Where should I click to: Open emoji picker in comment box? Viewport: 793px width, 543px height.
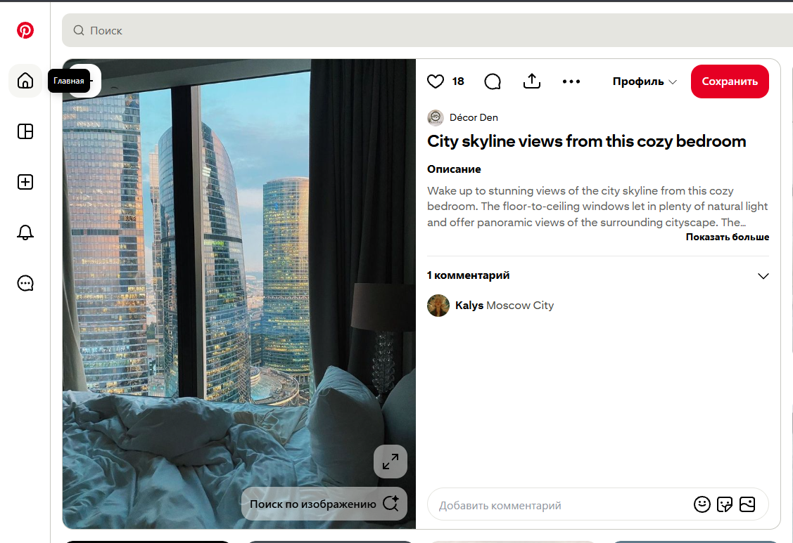click(x=702, y=504)
